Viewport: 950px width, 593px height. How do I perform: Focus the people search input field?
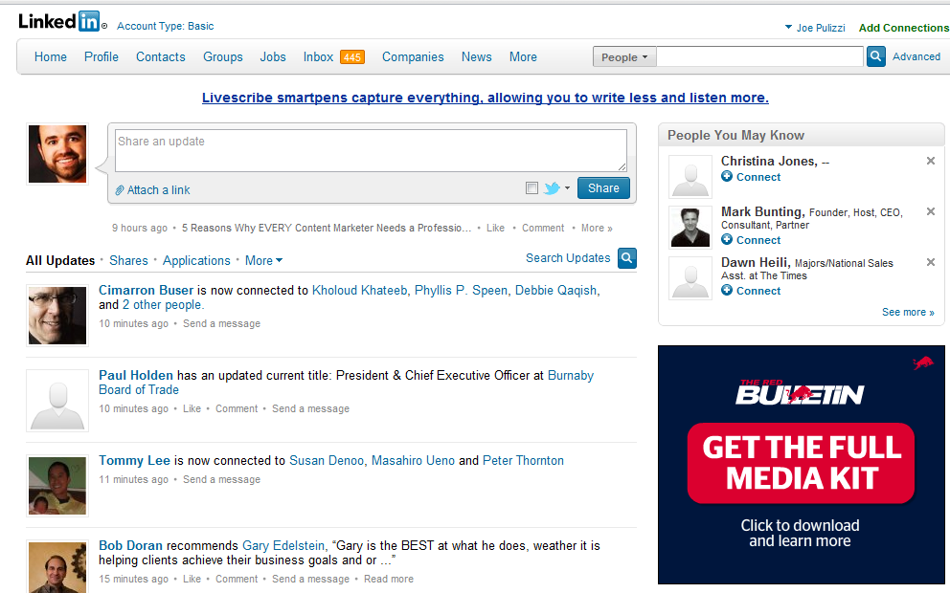[759, 56]
